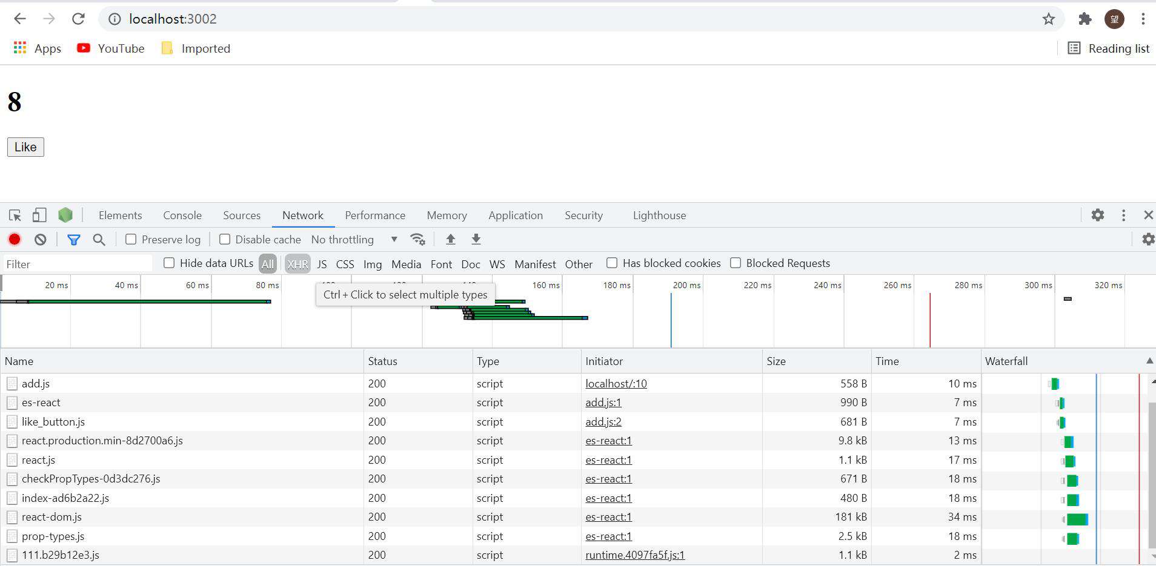
Task: Click the browser forward arrow
Action: 49,19
